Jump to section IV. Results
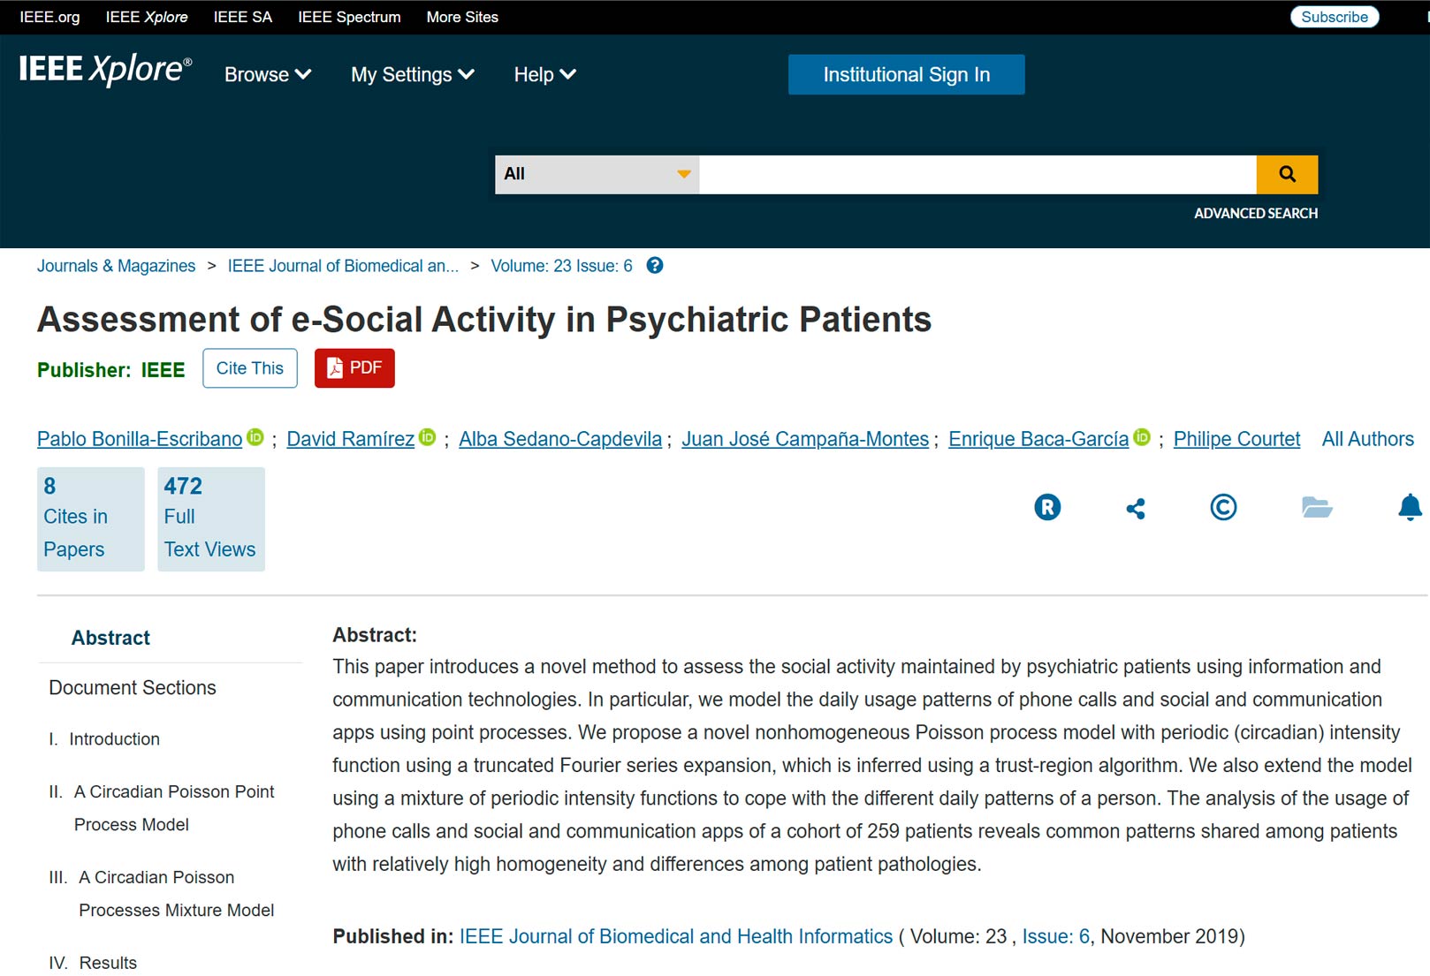The height and width of the screenshot is (976, 1430). click(x=93, y=963)
